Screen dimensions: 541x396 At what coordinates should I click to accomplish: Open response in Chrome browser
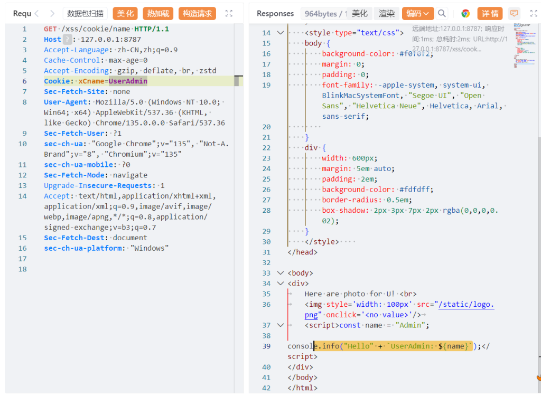point(465,14)
